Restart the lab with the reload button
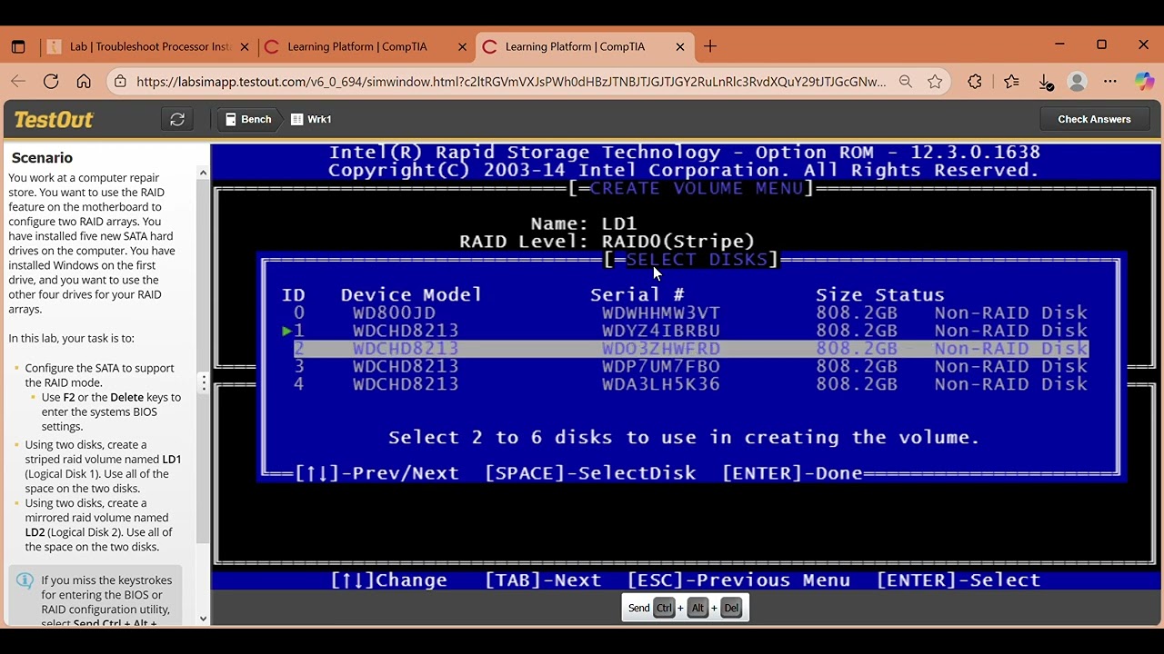This screenshot has width=1164, height=654. coord(177,119)
